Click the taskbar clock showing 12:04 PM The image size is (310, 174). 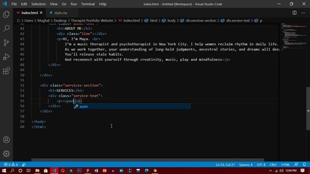point(291,171)
